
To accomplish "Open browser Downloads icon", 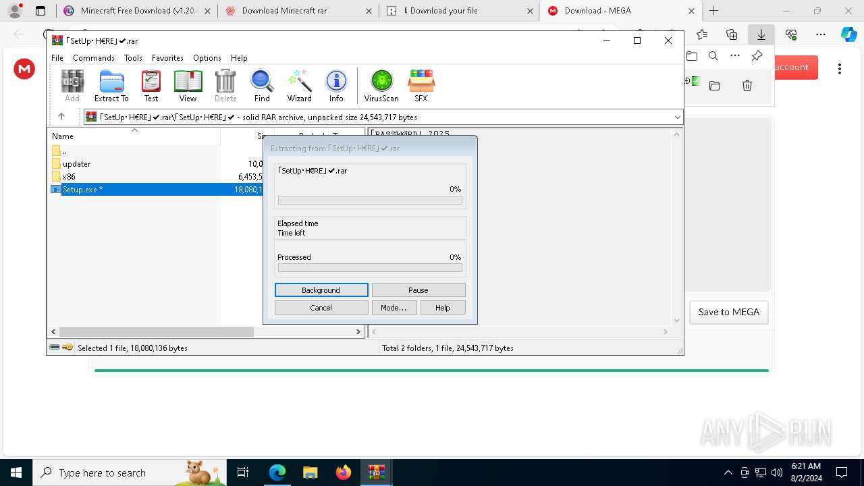I will point(761,34).
